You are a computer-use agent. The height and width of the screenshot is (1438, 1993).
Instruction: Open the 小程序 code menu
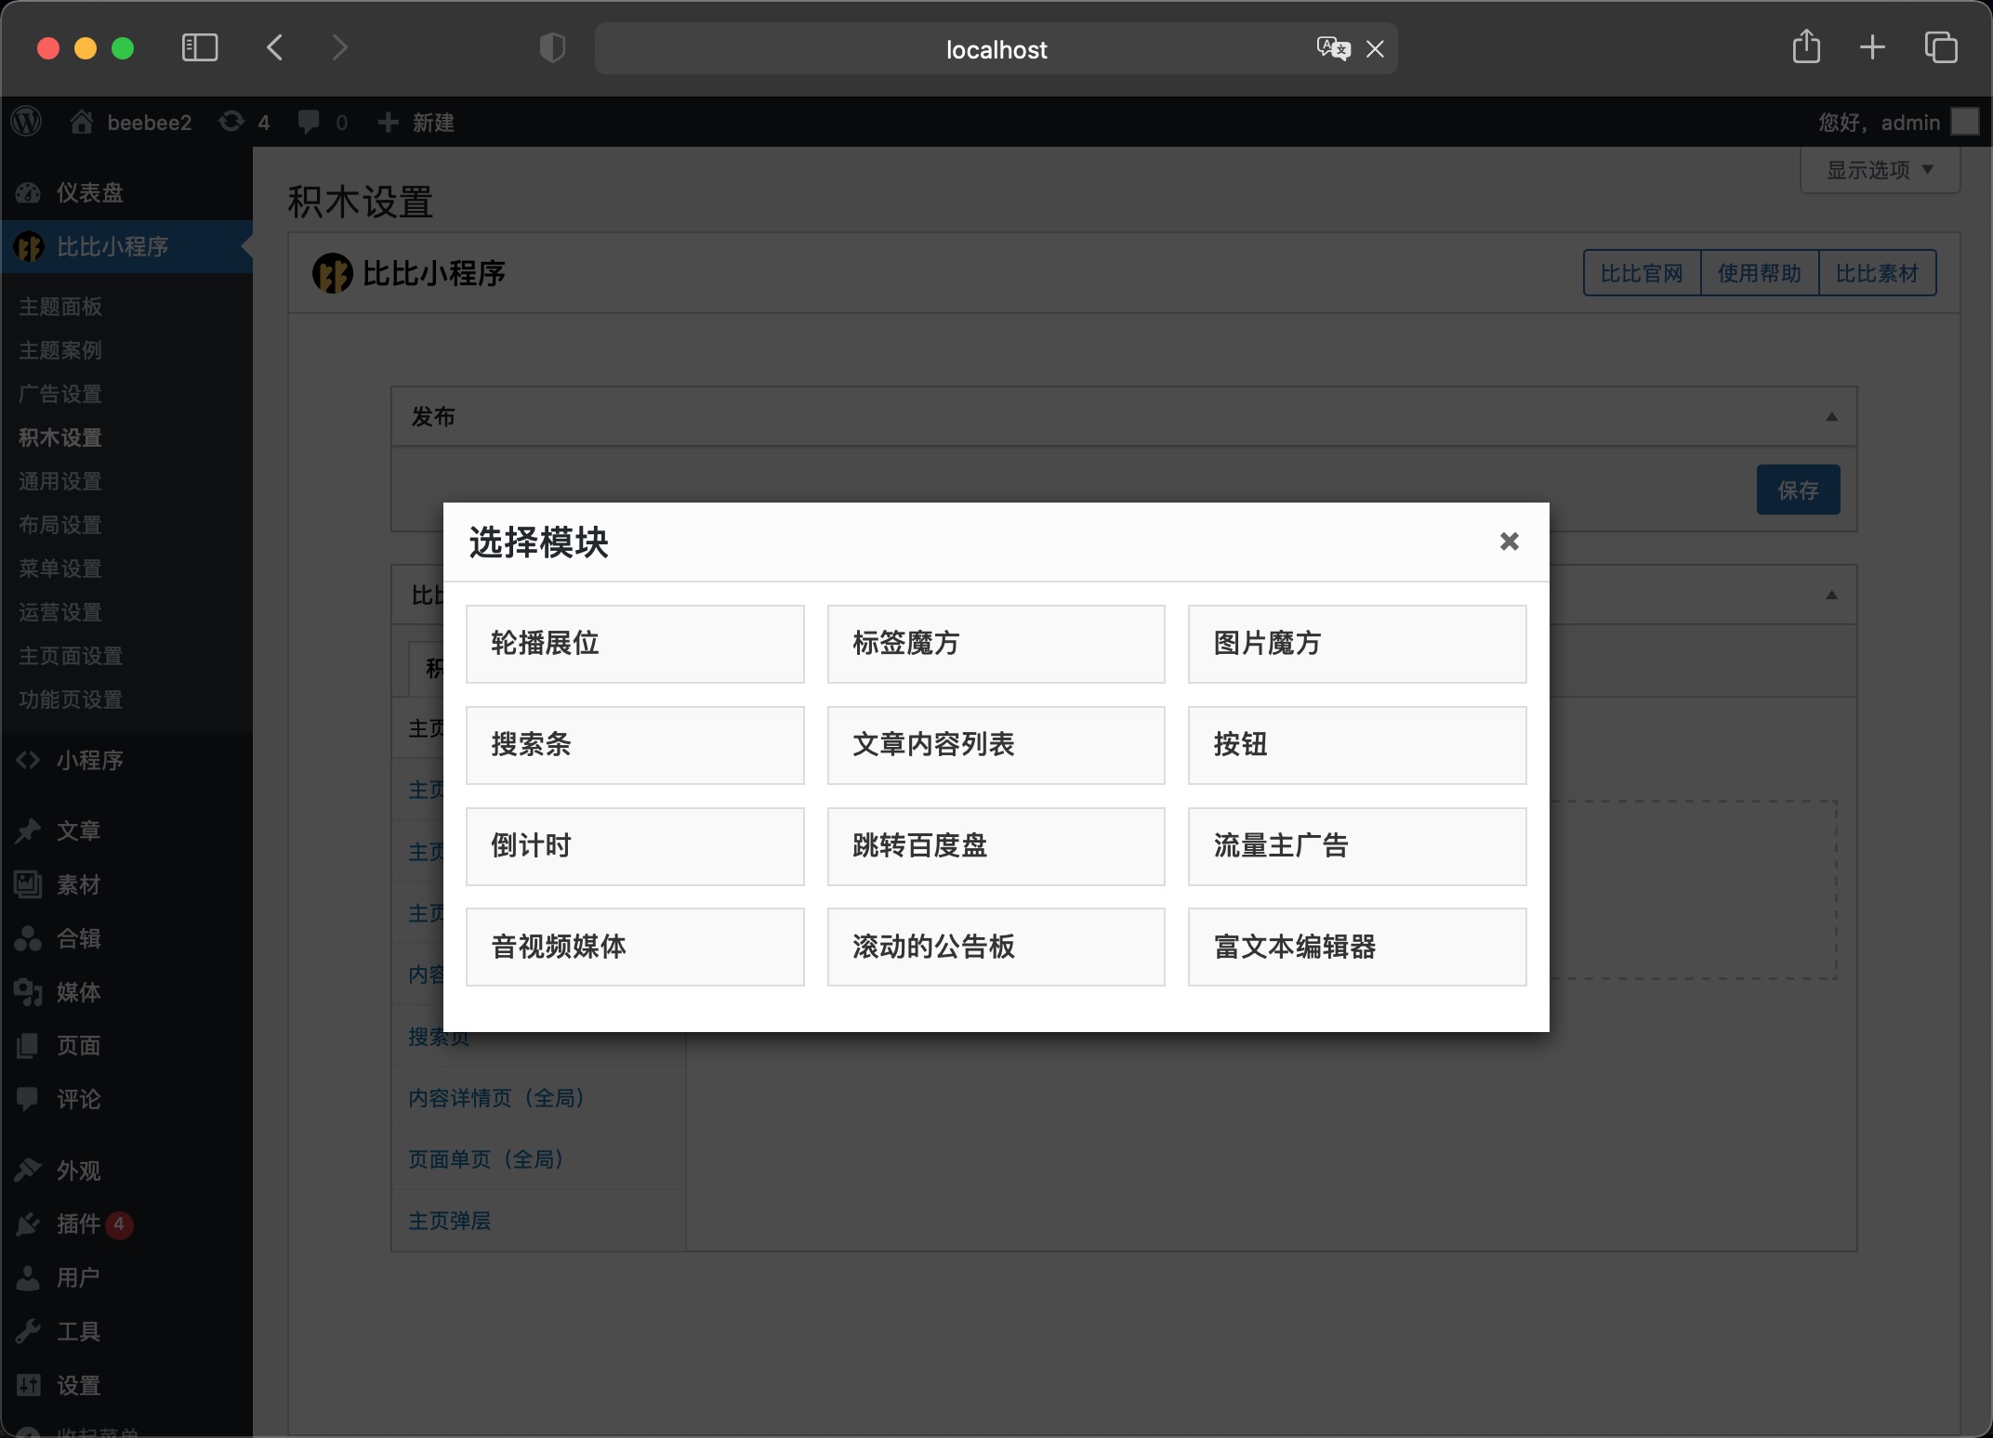point(126,760)
